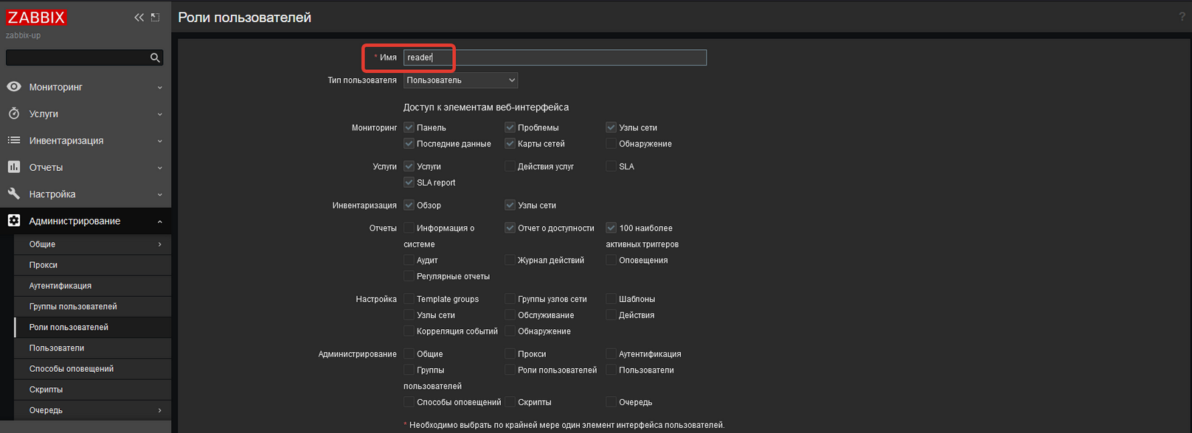Click the search magnifier icon
The height and width of the screenshot is (433, 1192).
(x=155, y=57)
